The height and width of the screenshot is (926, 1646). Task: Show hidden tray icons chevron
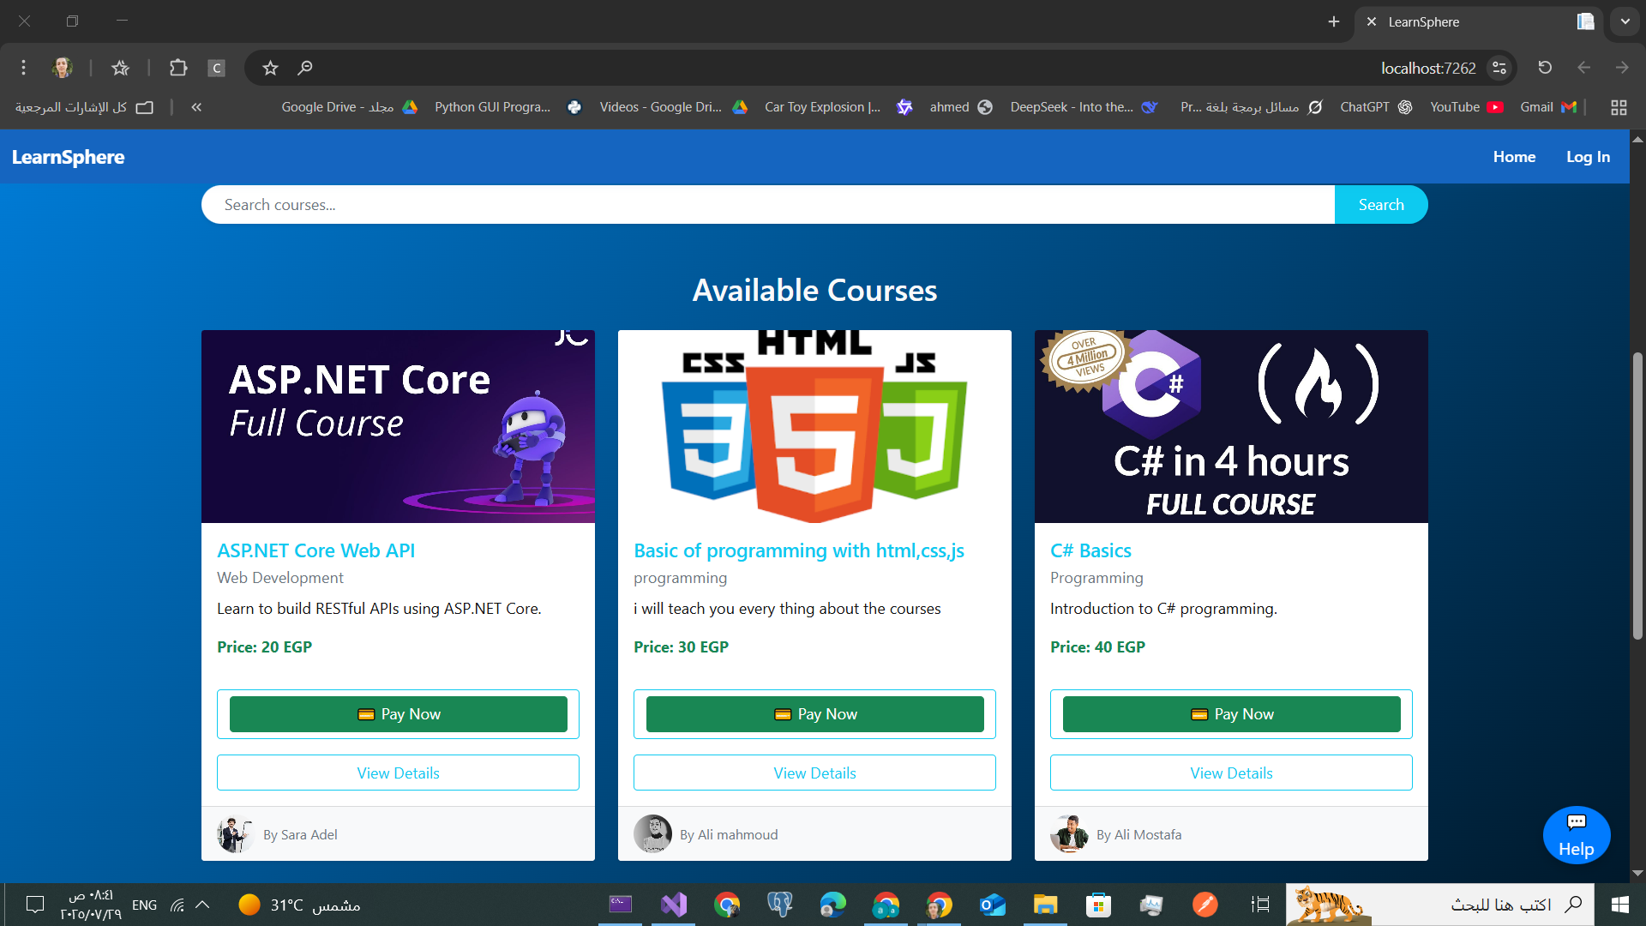point(202,905)
